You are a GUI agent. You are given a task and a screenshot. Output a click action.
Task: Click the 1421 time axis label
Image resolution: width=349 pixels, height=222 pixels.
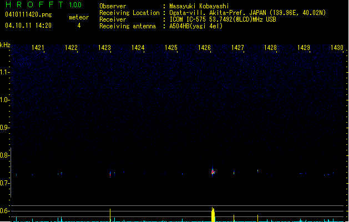click(38, 48)
